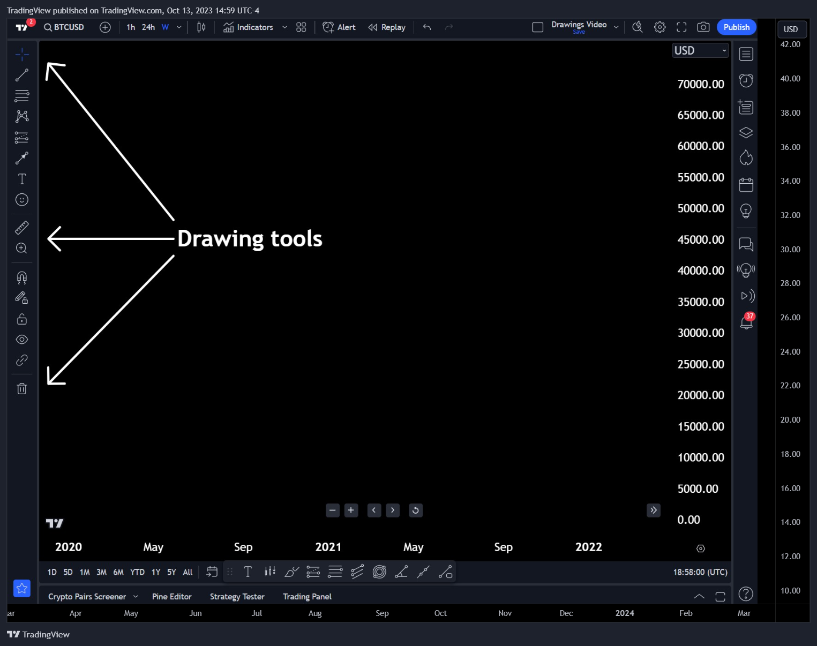Open the layout setup square icon
This screenshot has width=817, height=646.
538,27
